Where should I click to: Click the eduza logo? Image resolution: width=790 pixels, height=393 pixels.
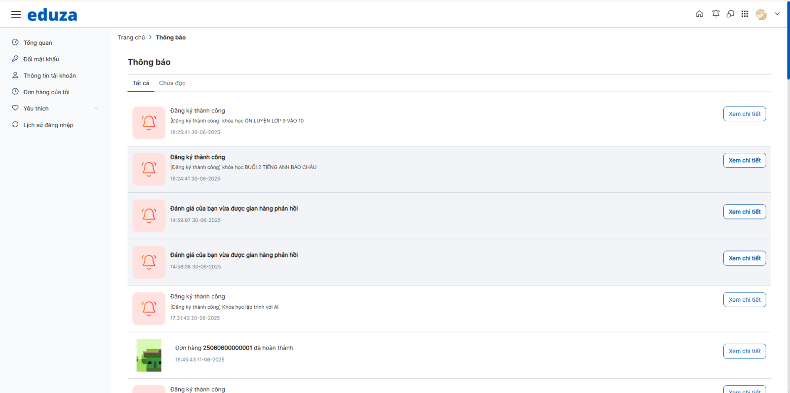point(52,15)
